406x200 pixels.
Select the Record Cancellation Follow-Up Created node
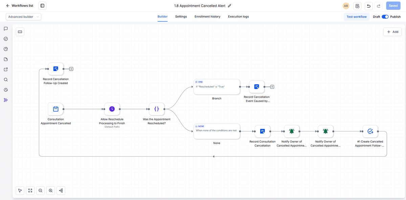[56, 69]
